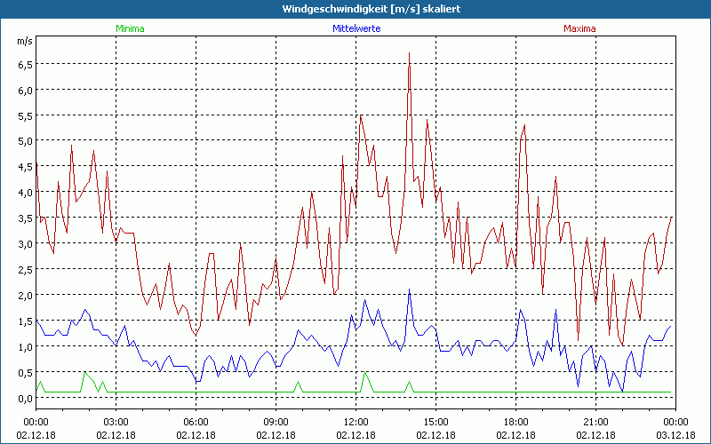The width and height of the screenshot is (711, 444).
Task: Click the green Minima legend label
Action: click(129, 28)
